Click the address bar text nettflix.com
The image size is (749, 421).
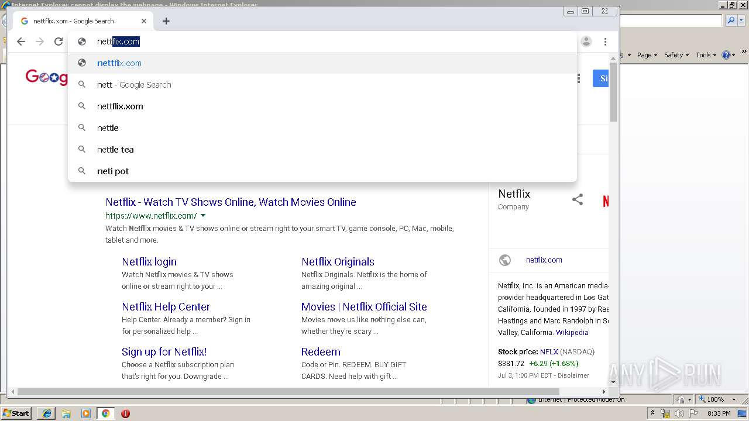(118, 42)
